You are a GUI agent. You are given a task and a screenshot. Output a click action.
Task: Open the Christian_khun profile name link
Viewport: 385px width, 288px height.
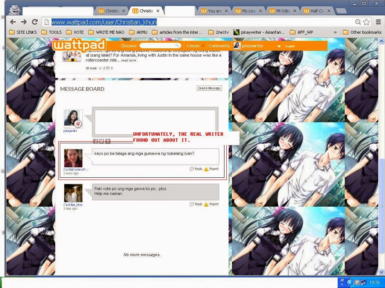point(73,205)
